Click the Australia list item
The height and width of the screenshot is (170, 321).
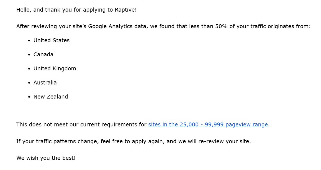(45, 83)
